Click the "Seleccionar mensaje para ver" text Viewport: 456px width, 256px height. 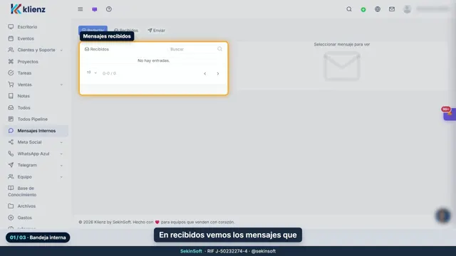pyautogui.click(x=342, y=44)
